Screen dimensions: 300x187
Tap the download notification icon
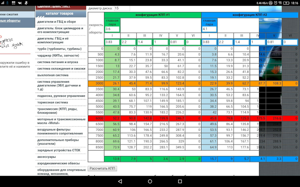click(7, 3)
